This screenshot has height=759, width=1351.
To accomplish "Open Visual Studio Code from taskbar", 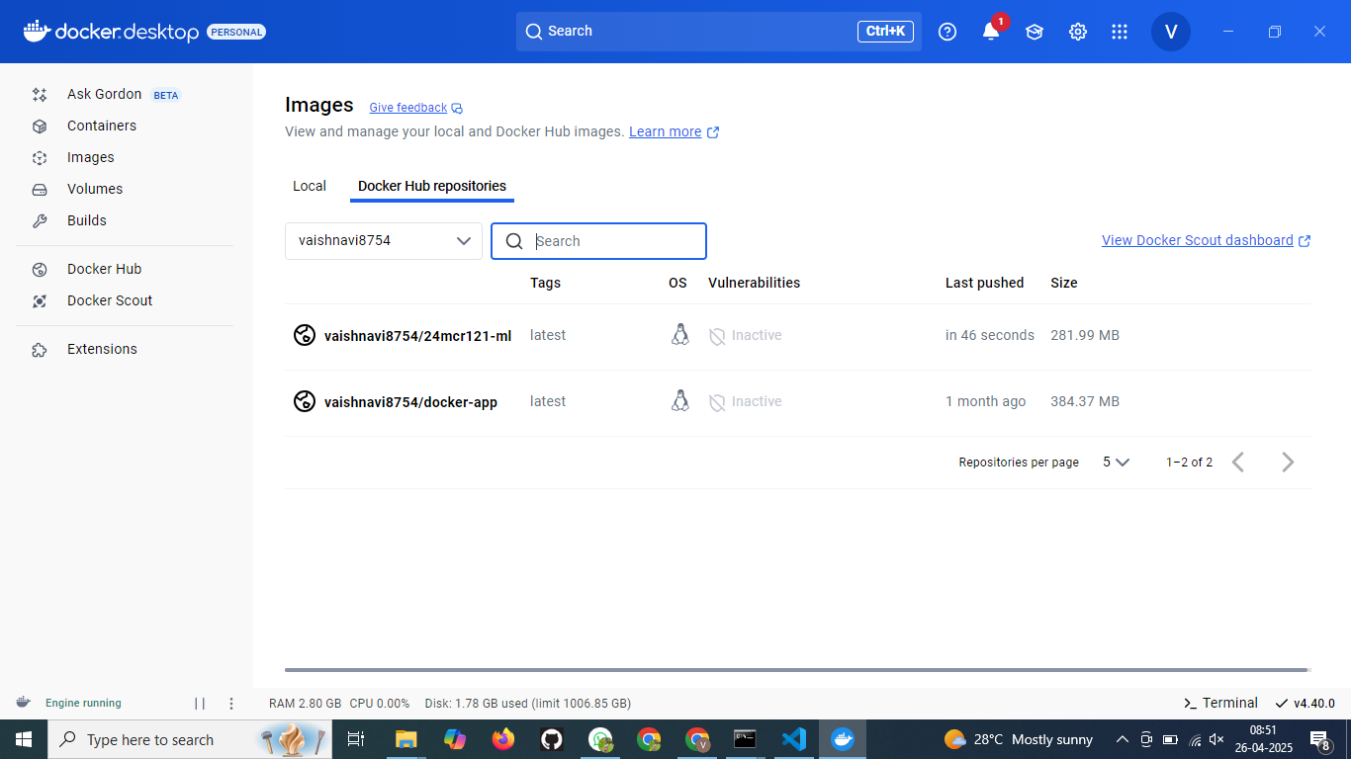I will 793,739.
